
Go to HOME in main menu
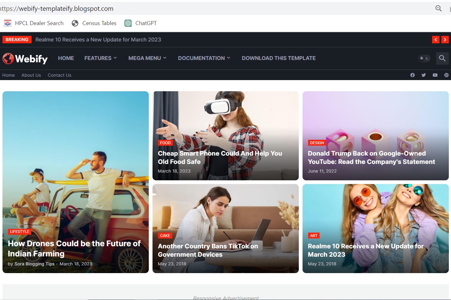(x=66, y=58)
